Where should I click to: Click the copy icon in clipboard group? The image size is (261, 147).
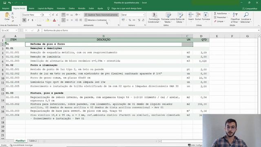click(x=13, y=17)
